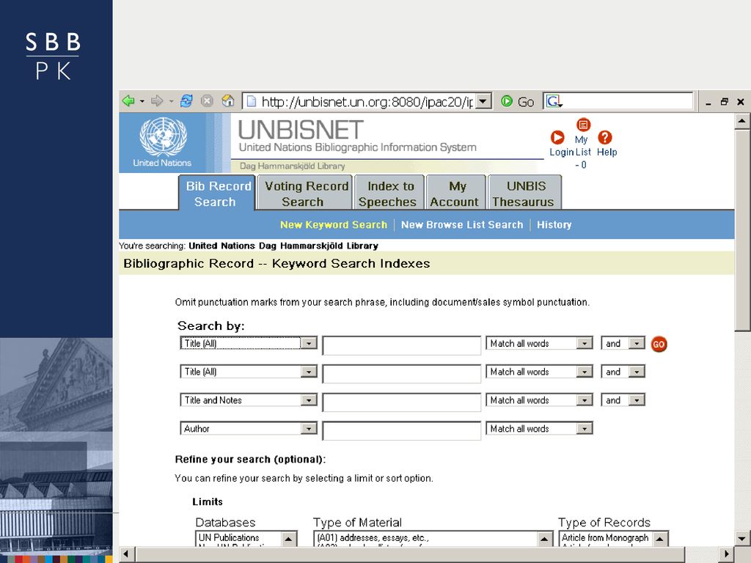Select (A01) addresses, essays, etc. material type
This screenshot has width=751, height=563.
coord(373,537)
